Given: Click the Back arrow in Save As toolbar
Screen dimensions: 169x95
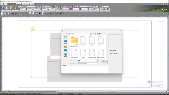Looking at the screenshot, I should [x=93, y=34].
